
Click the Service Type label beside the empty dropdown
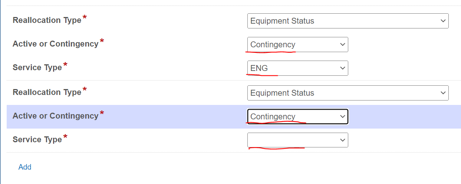[x=37, y=140]
